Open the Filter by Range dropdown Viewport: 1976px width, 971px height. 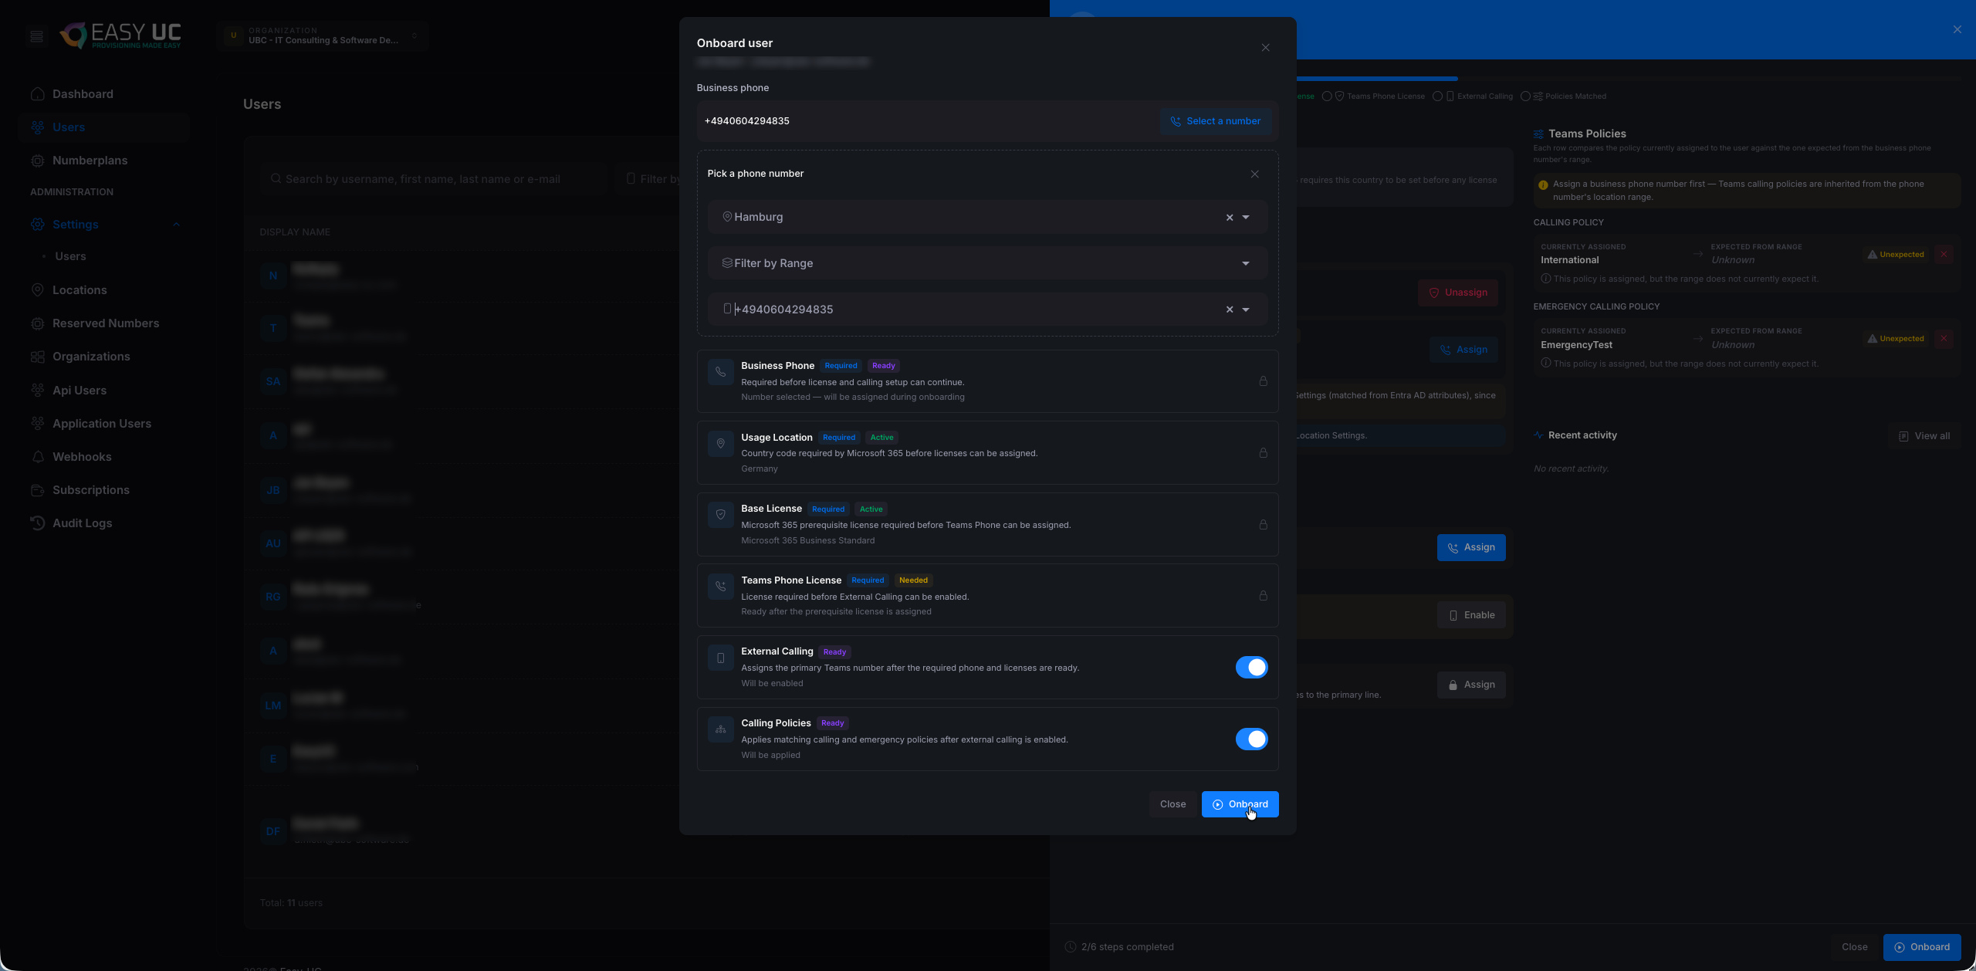(1245, 264)
